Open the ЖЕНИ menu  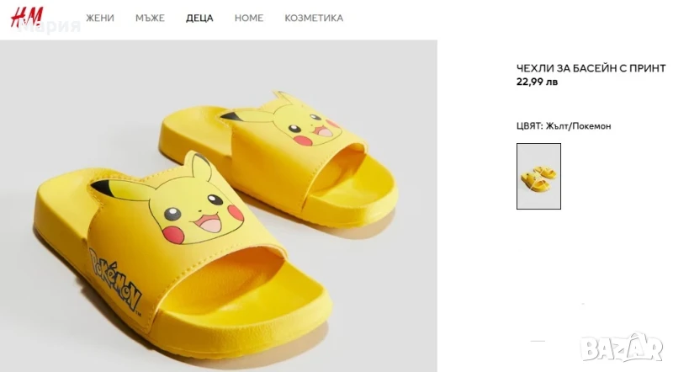click(x=100, y=18)
